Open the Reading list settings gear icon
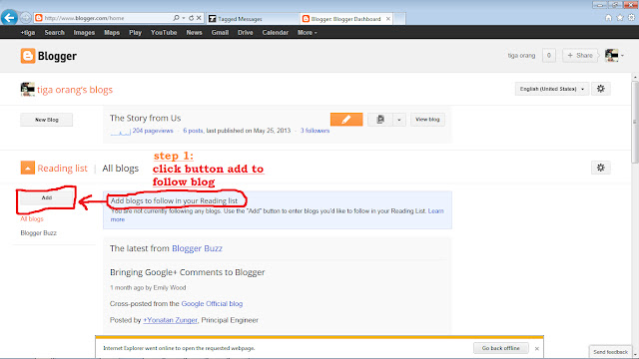639x359 pixels. [x=601, y=168]
